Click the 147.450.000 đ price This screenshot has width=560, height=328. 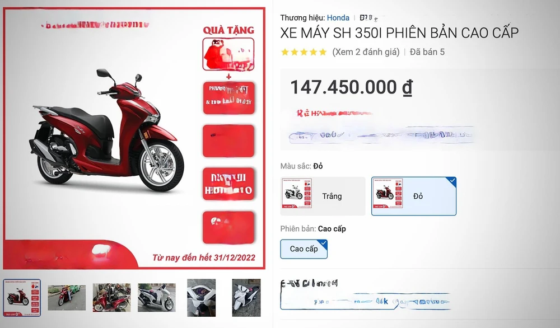[352, 87]
